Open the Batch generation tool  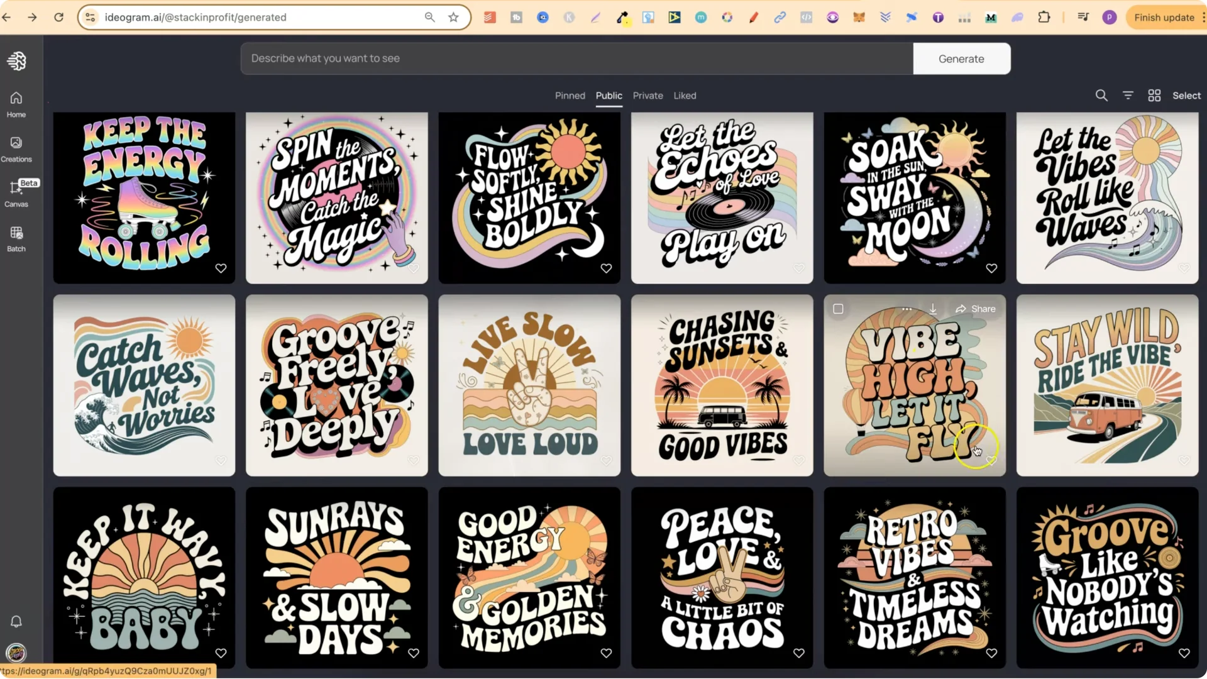tap(16, 238)
